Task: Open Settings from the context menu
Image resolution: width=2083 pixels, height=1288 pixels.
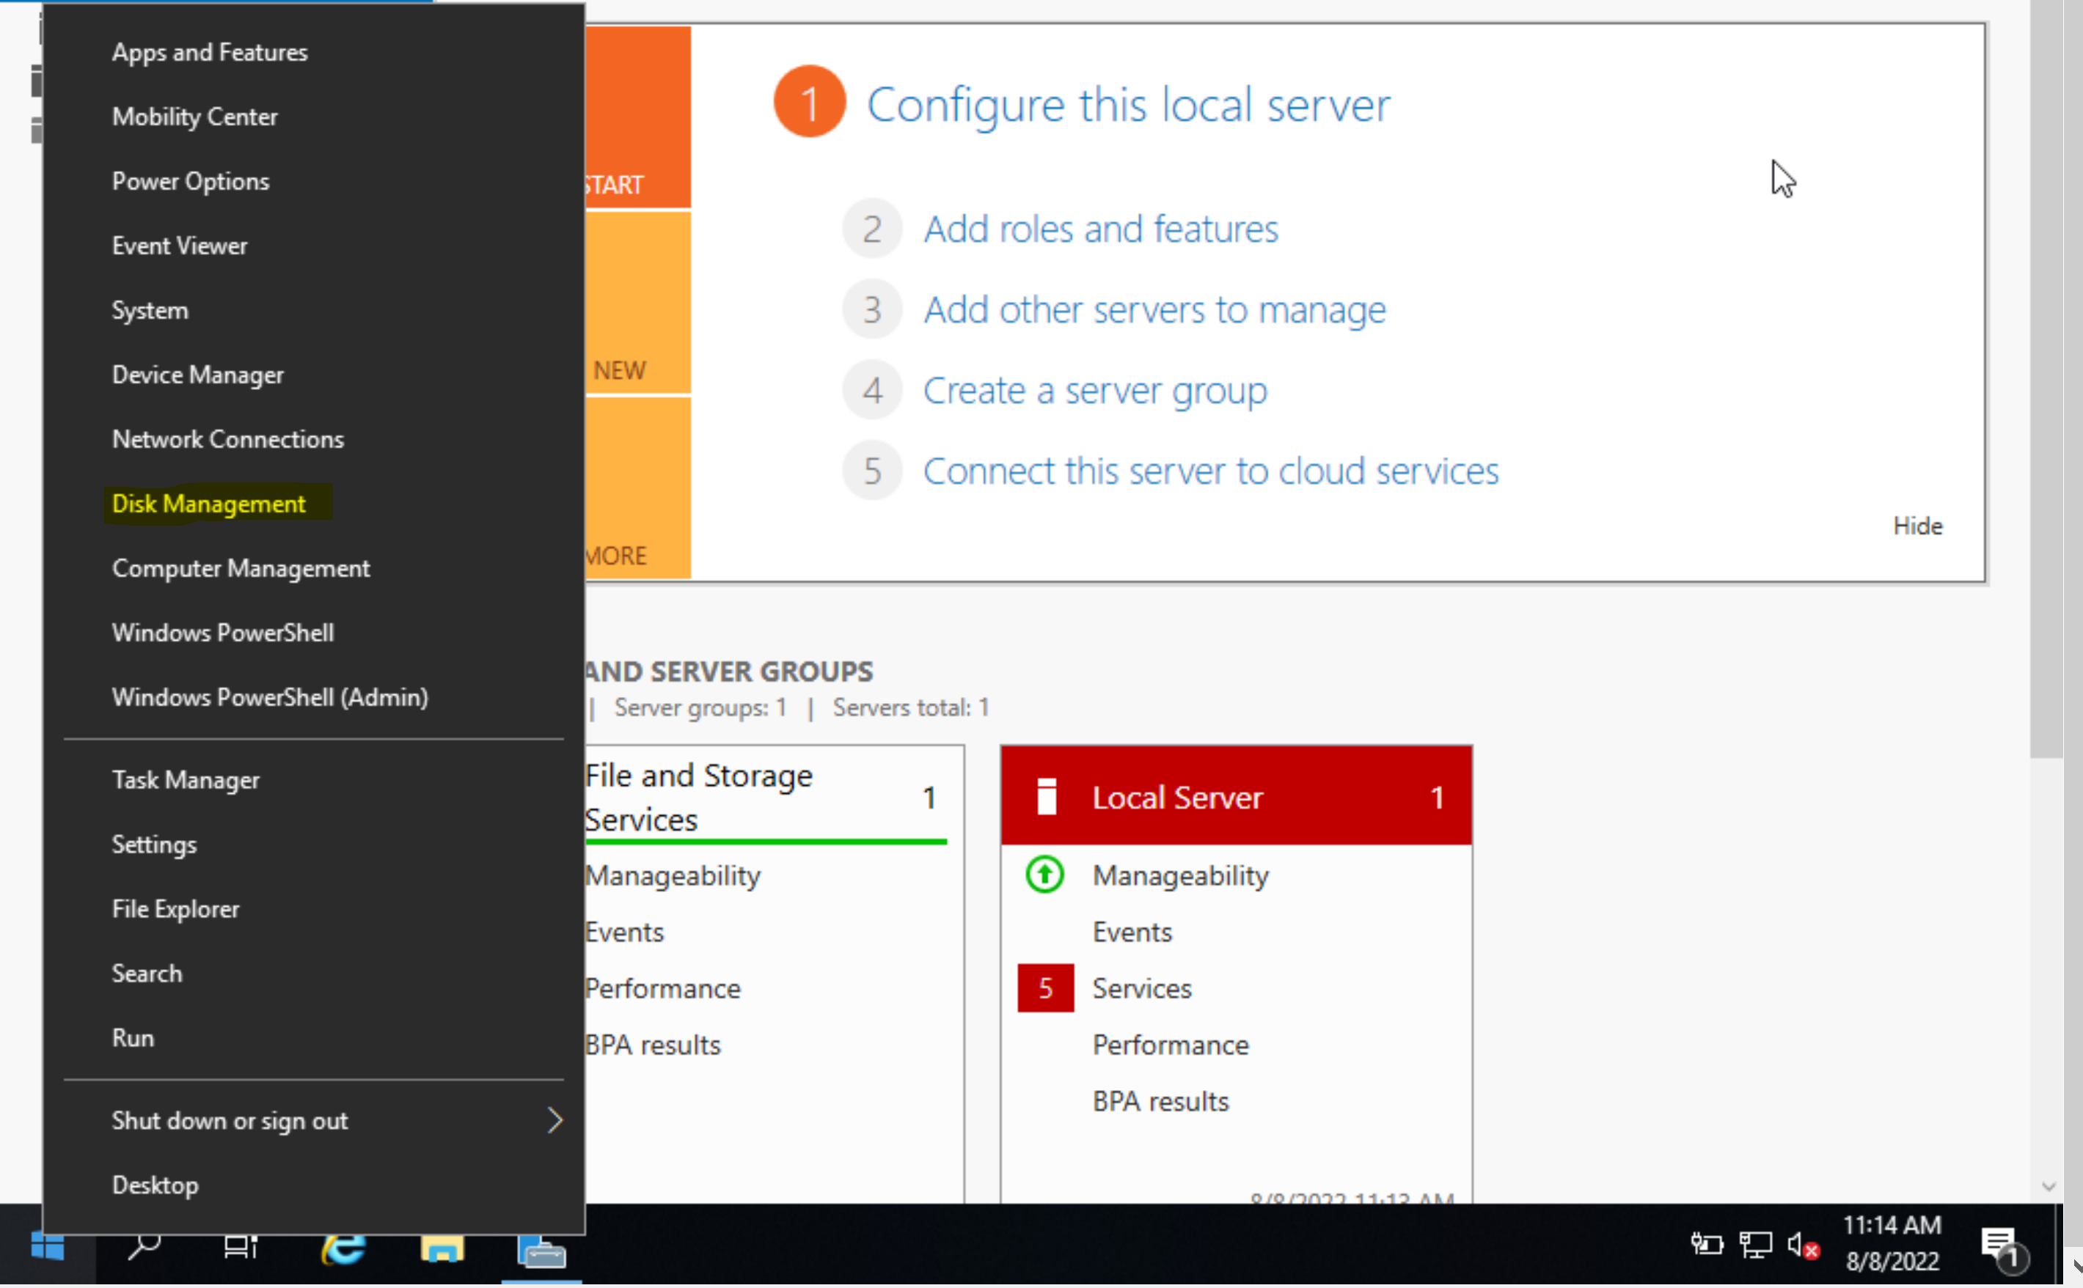Action: click(x=154, y=845)
